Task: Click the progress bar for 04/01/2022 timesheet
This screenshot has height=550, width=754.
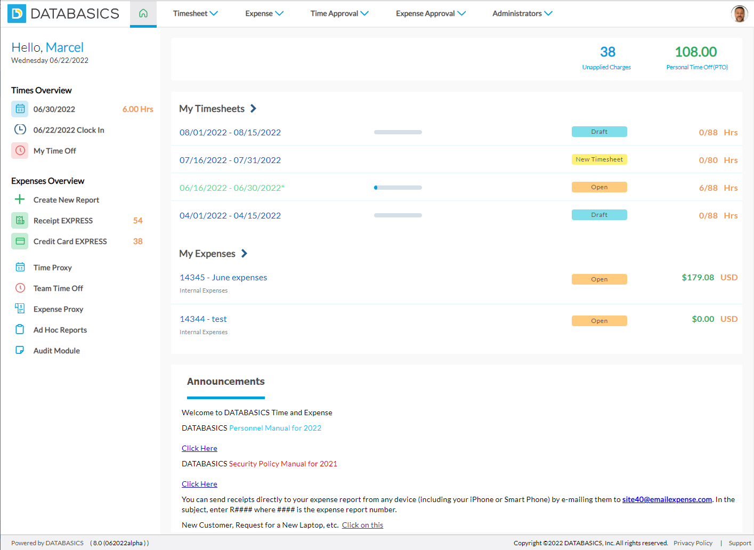Action: (398, 215)
